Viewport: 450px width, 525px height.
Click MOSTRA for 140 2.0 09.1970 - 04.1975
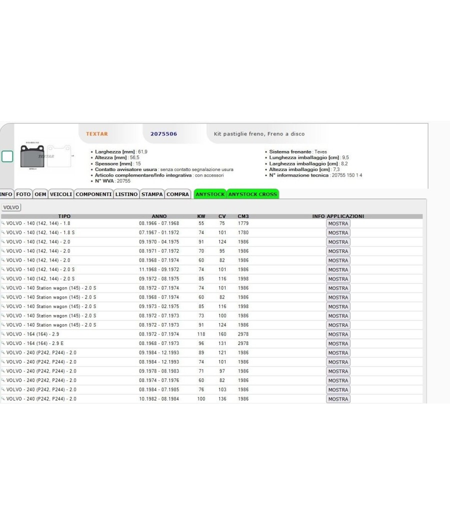pos(338,242)
